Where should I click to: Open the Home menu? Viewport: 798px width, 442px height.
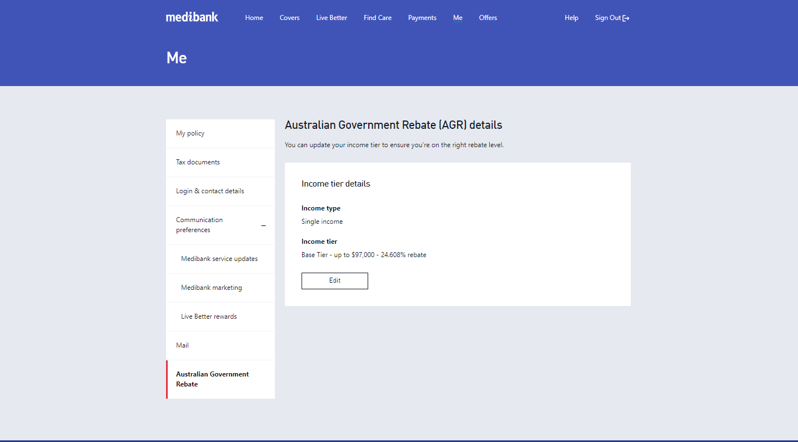254,18
